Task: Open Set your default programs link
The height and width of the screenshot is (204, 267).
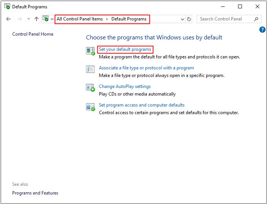Action: (x=125, y=49)
